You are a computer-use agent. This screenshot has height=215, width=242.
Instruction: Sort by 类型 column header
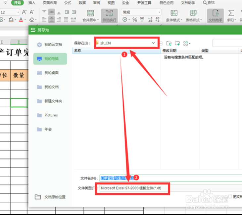[x=219, y=51]
